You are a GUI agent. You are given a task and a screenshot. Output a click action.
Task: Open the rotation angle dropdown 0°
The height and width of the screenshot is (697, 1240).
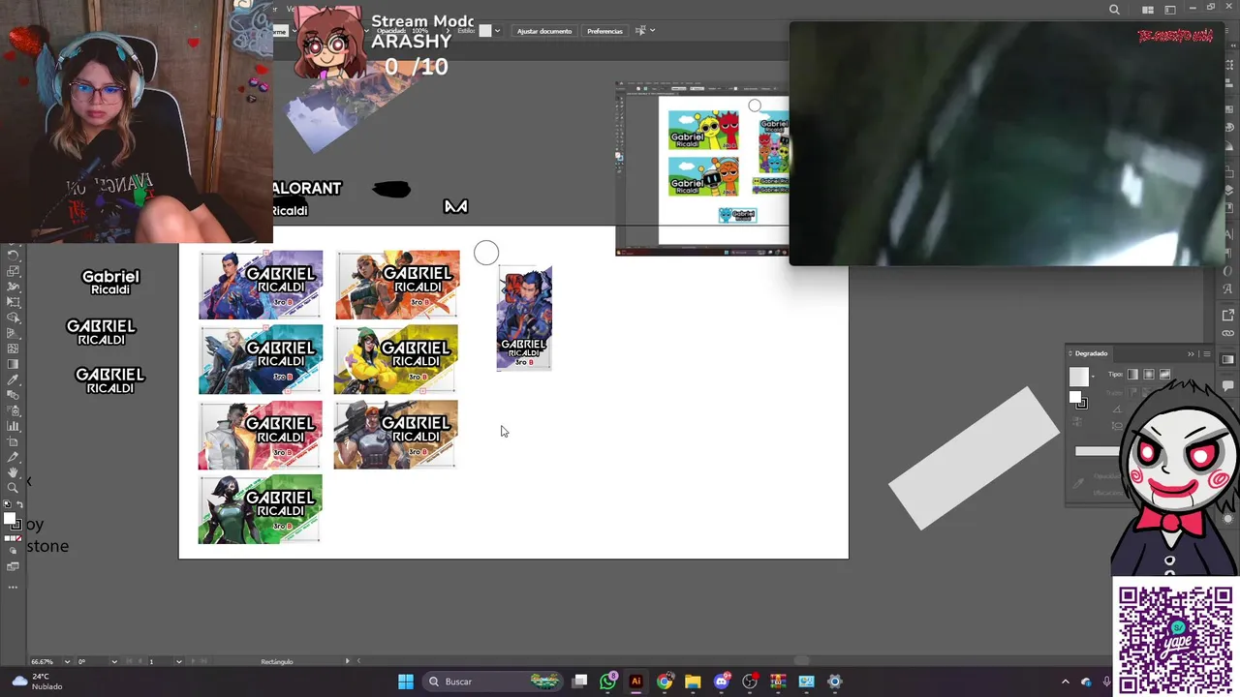(x=114, y=661)
